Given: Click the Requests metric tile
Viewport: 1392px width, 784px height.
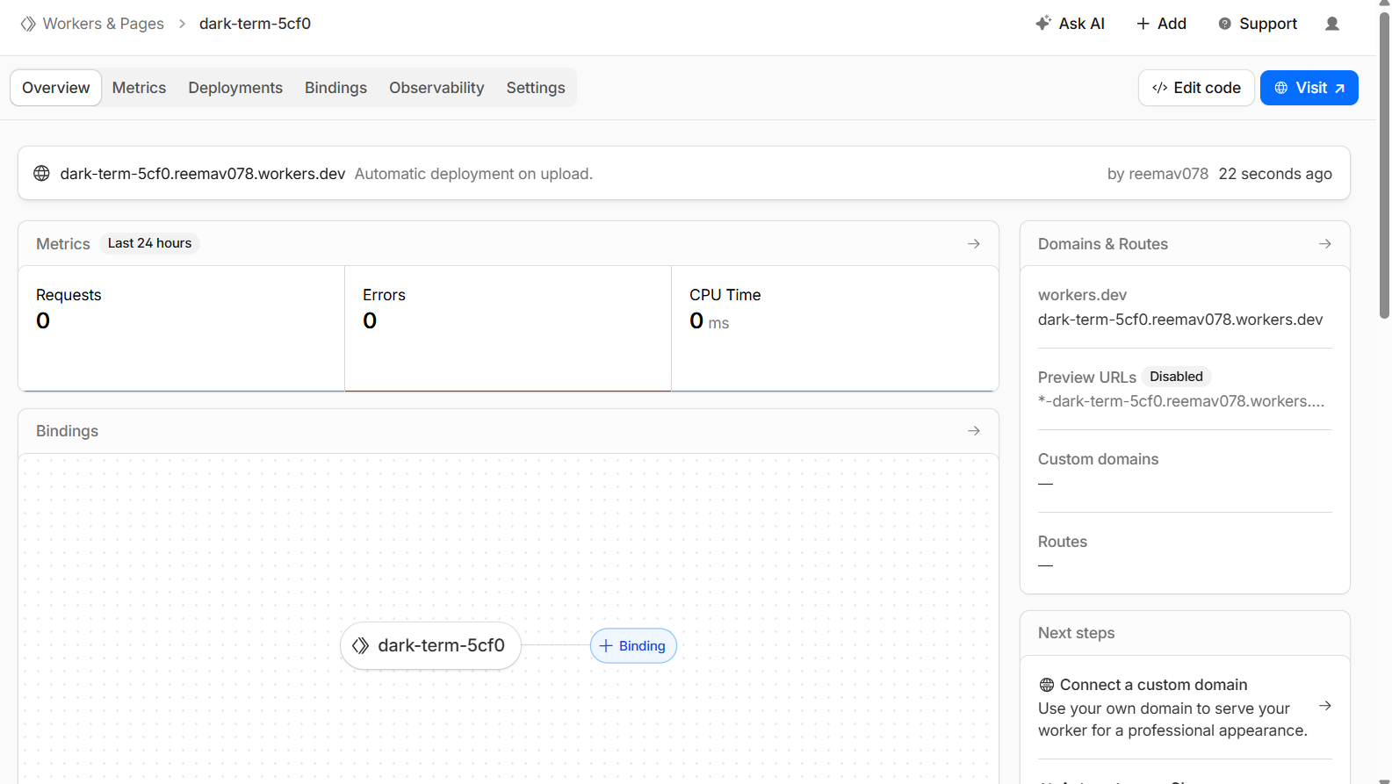Looking at the screenshot, I should click(x=182, y=328).
